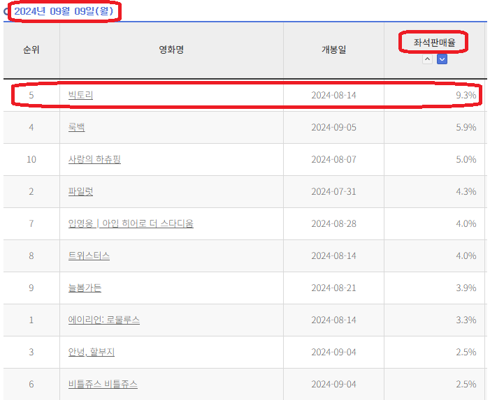
Task: Select 2.5% in the 안녕, 할부지 row
Action: [x=466, y=352]
